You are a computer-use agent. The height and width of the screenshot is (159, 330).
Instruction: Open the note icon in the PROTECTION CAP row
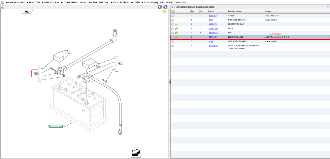176,24
